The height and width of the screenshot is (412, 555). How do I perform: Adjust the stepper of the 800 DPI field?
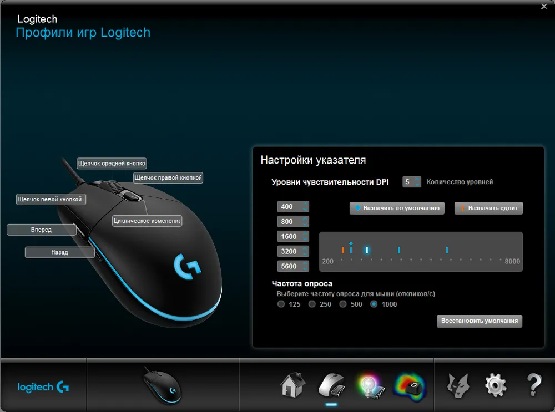click(305, 221)
